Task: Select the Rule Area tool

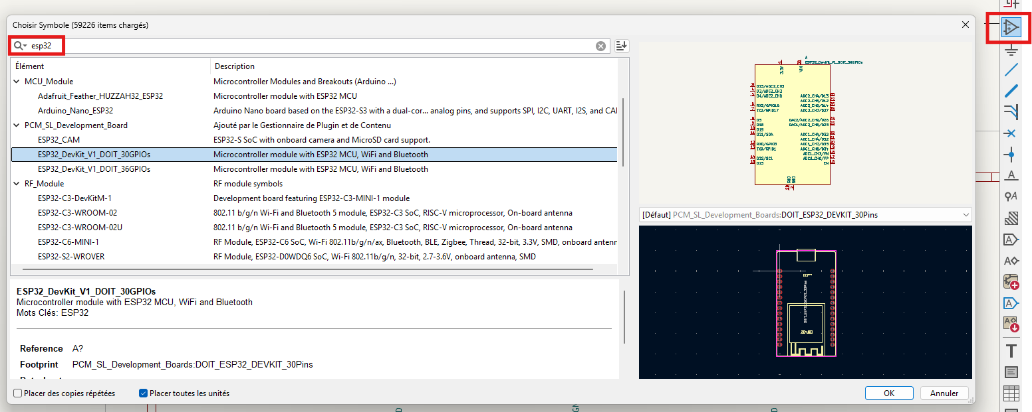Action: point(1011,218)
